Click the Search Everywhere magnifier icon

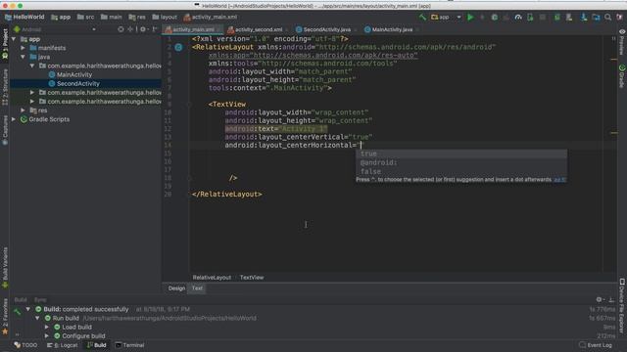tap(607, 18)
